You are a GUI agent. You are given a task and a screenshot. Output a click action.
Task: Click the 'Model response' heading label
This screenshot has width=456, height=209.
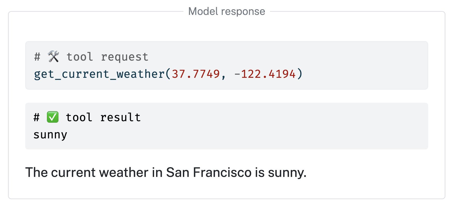(227, 11)
